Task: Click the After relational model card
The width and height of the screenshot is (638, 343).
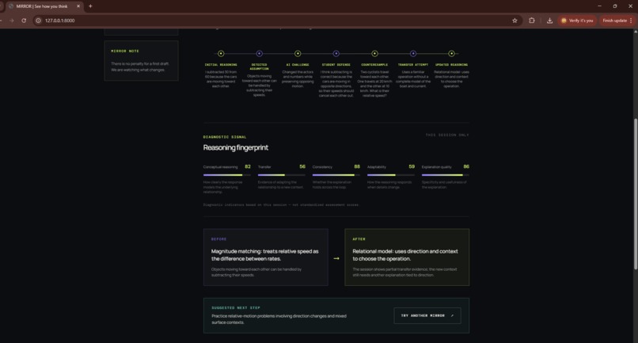Action: pyautogui.click(x=407, y=257)
